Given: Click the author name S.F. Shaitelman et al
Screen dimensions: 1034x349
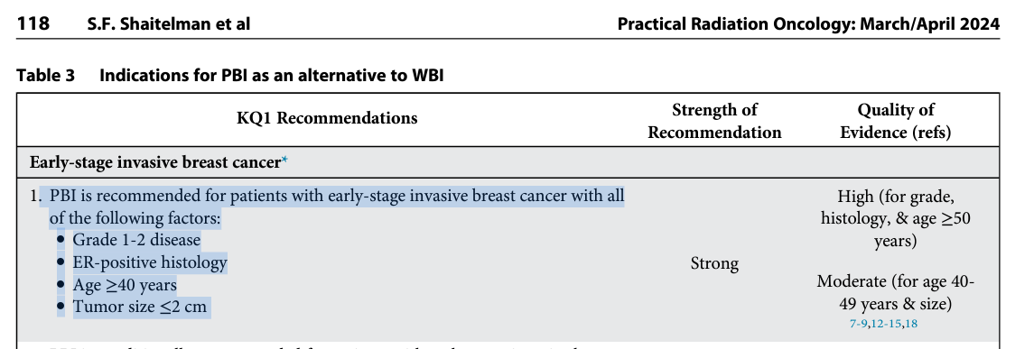Looking at the screenshot, I should (169, 24).
